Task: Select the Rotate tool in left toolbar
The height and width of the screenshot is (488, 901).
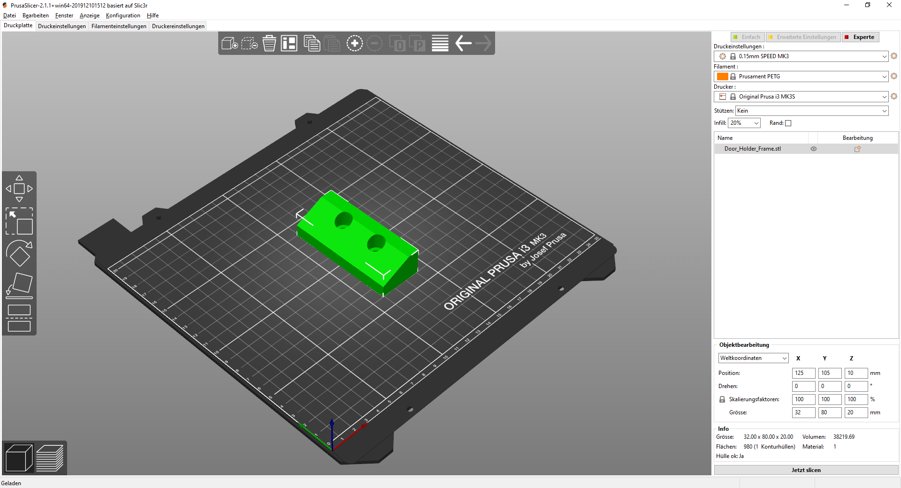Action: coord(19,253)
